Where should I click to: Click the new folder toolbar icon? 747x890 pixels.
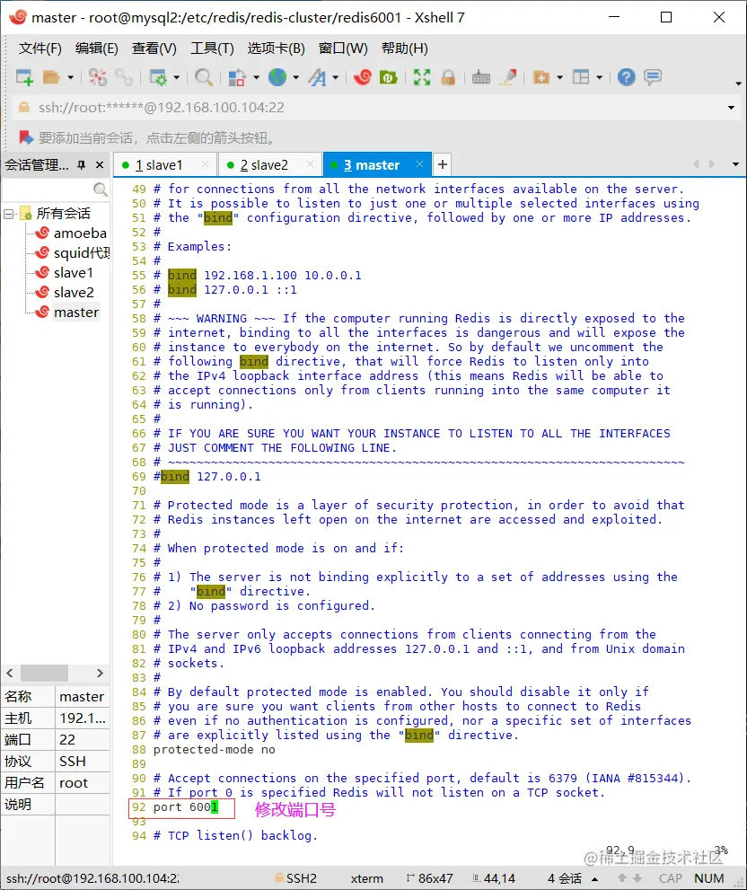coord(541,77)
